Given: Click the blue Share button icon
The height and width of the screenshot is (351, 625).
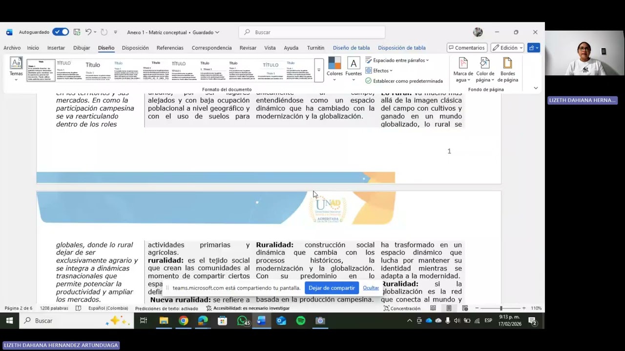Looking at the screenshot, I should click(x=533, y=48).
